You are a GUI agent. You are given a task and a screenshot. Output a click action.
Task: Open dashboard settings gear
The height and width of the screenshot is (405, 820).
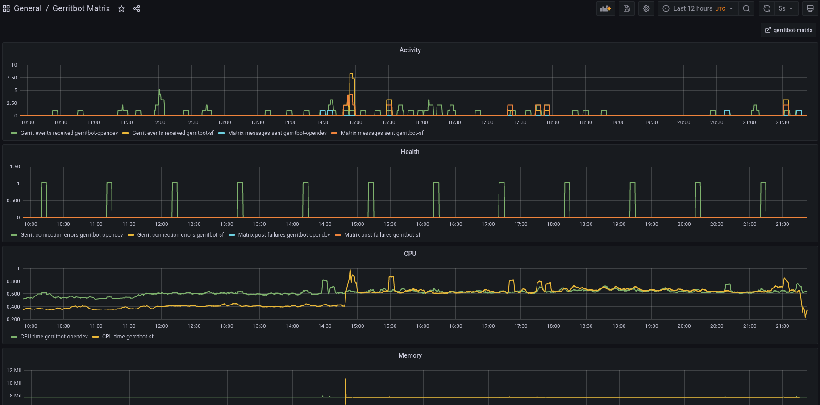pyautogui.click(x=646, y=8)
